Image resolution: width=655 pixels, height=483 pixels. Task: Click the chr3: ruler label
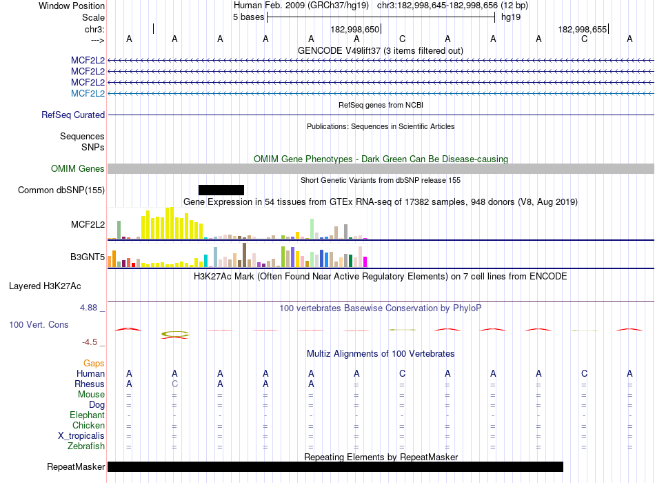(94, 29)
